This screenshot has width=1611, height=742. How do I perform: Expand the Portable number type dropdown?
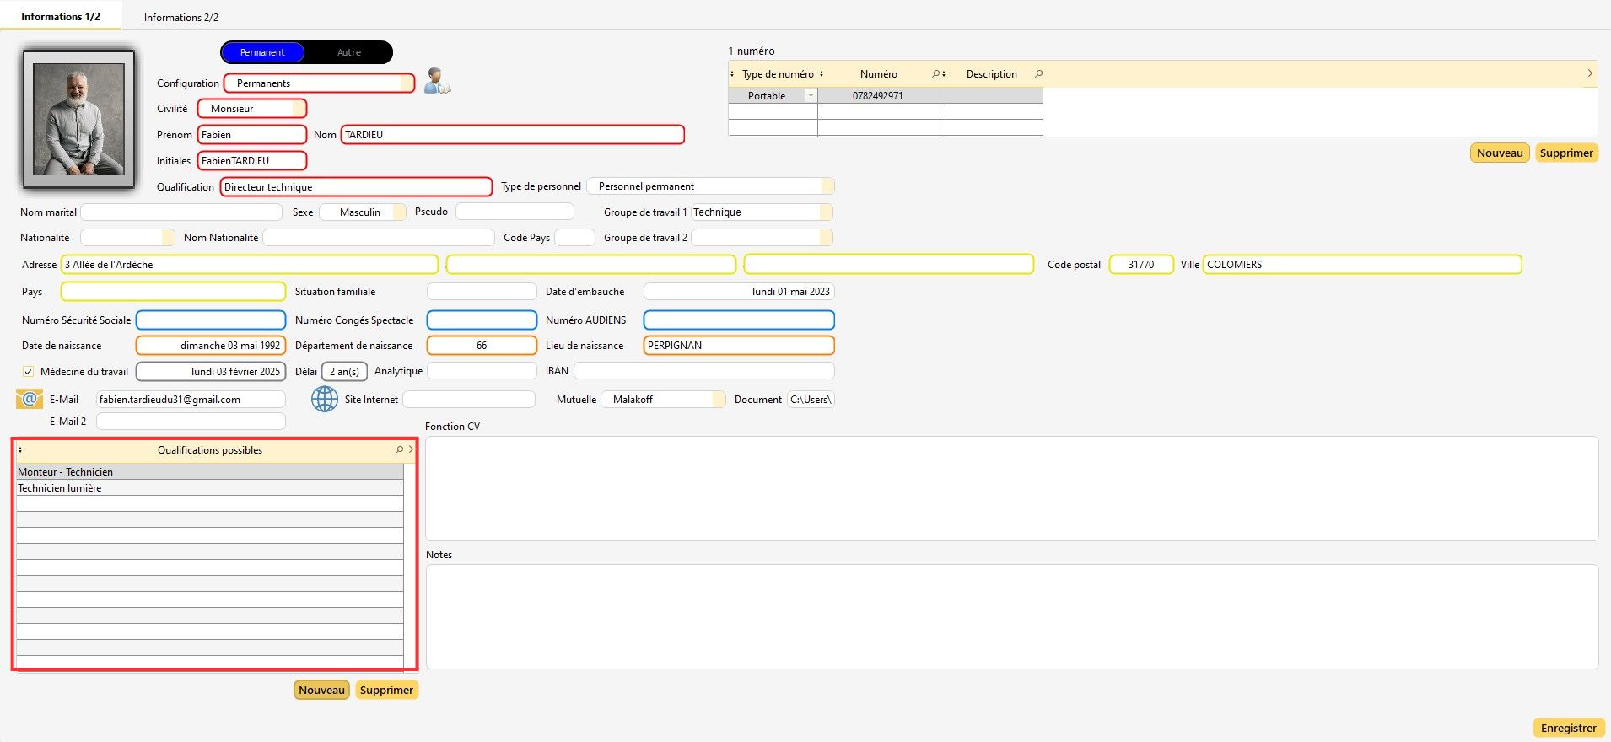(811, 96)
